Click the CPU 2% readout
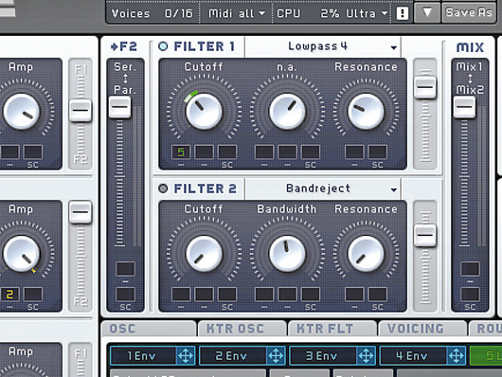Viewport: 502px width, 377px height. pyautogui.click(x=308, y=13)
